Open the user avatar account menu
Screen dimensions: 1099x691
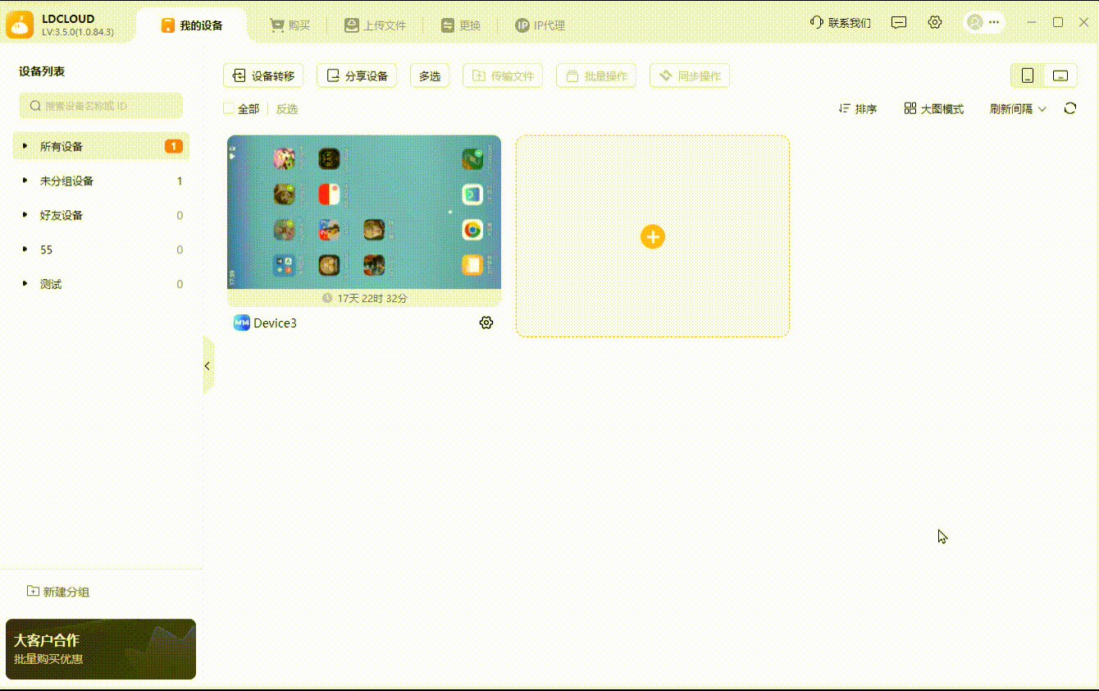[984, 23]
